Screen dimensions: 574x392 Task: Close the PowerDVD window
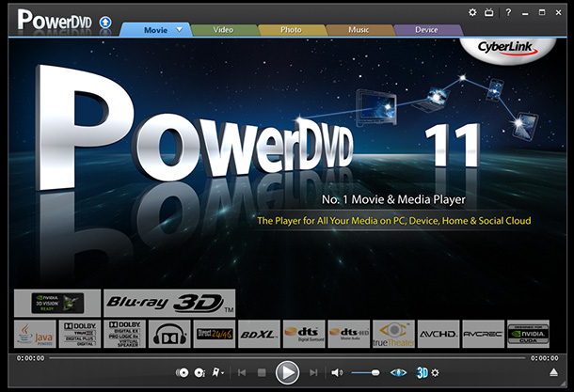[x=558, y=12]
